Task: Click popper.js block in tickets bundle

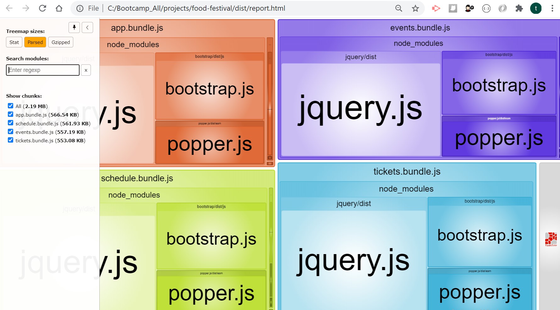Action: point(480,292)
